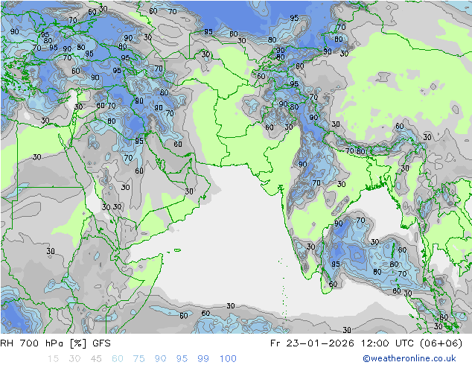Click legend value 15 in color scale

tap(53, 359)
